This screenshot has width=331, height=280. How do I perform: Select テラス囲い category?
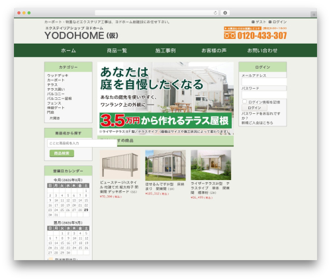[x=56, y=89]
